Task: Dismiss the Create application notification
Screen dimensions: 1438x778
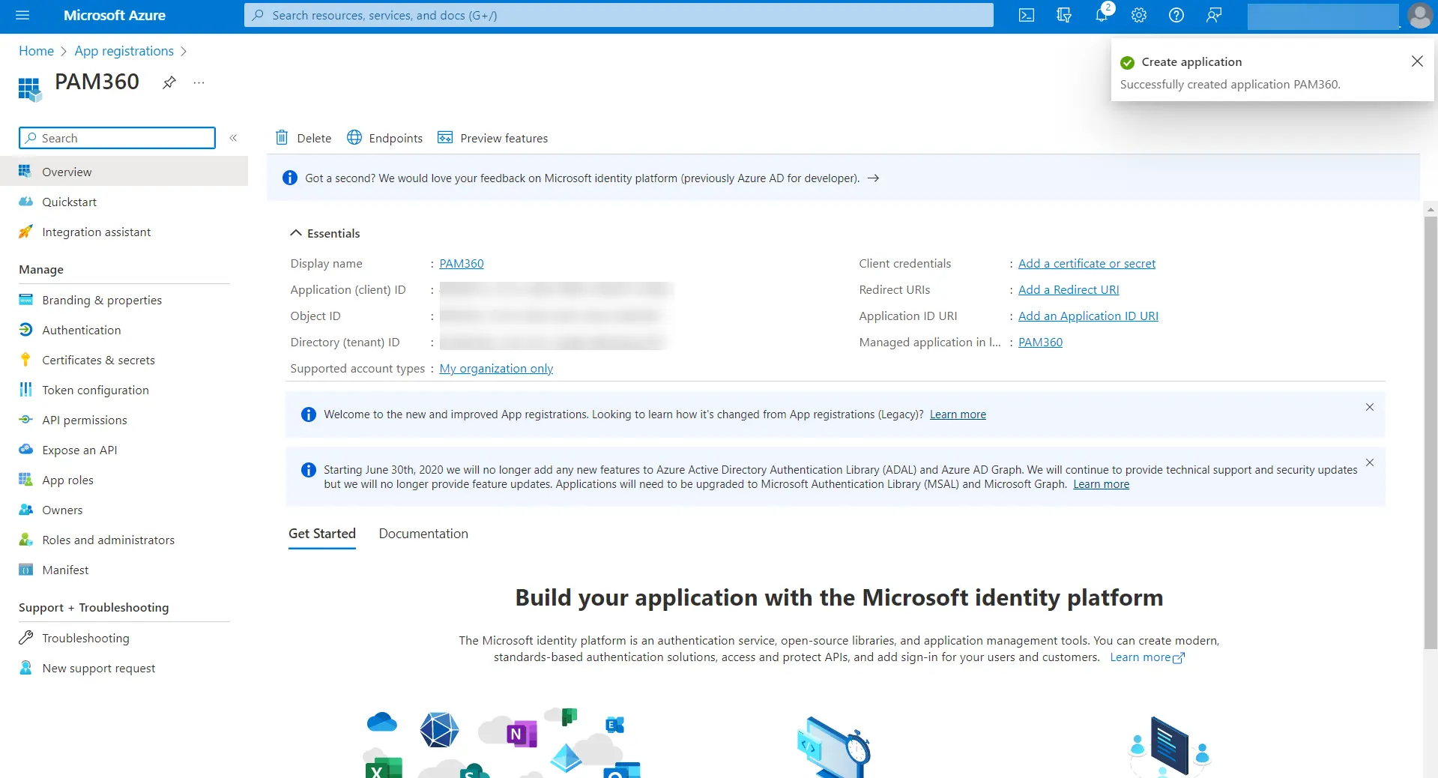Action: click(x=1416, y=61)
